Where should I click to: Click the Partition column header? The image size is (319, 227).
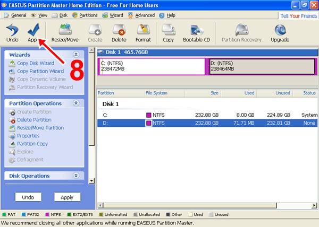coord(106,93)
